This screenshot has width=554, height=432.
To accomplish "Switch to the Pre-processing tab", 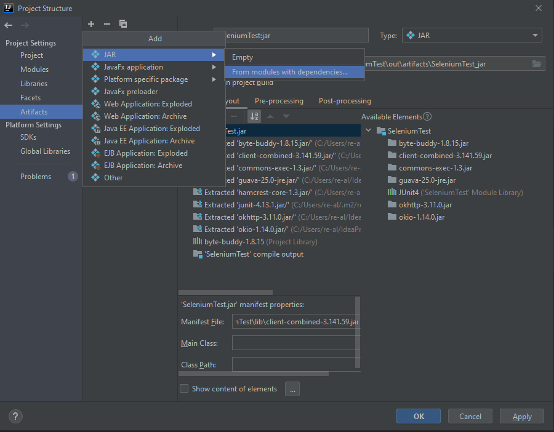I will click(x=279, y=101).
